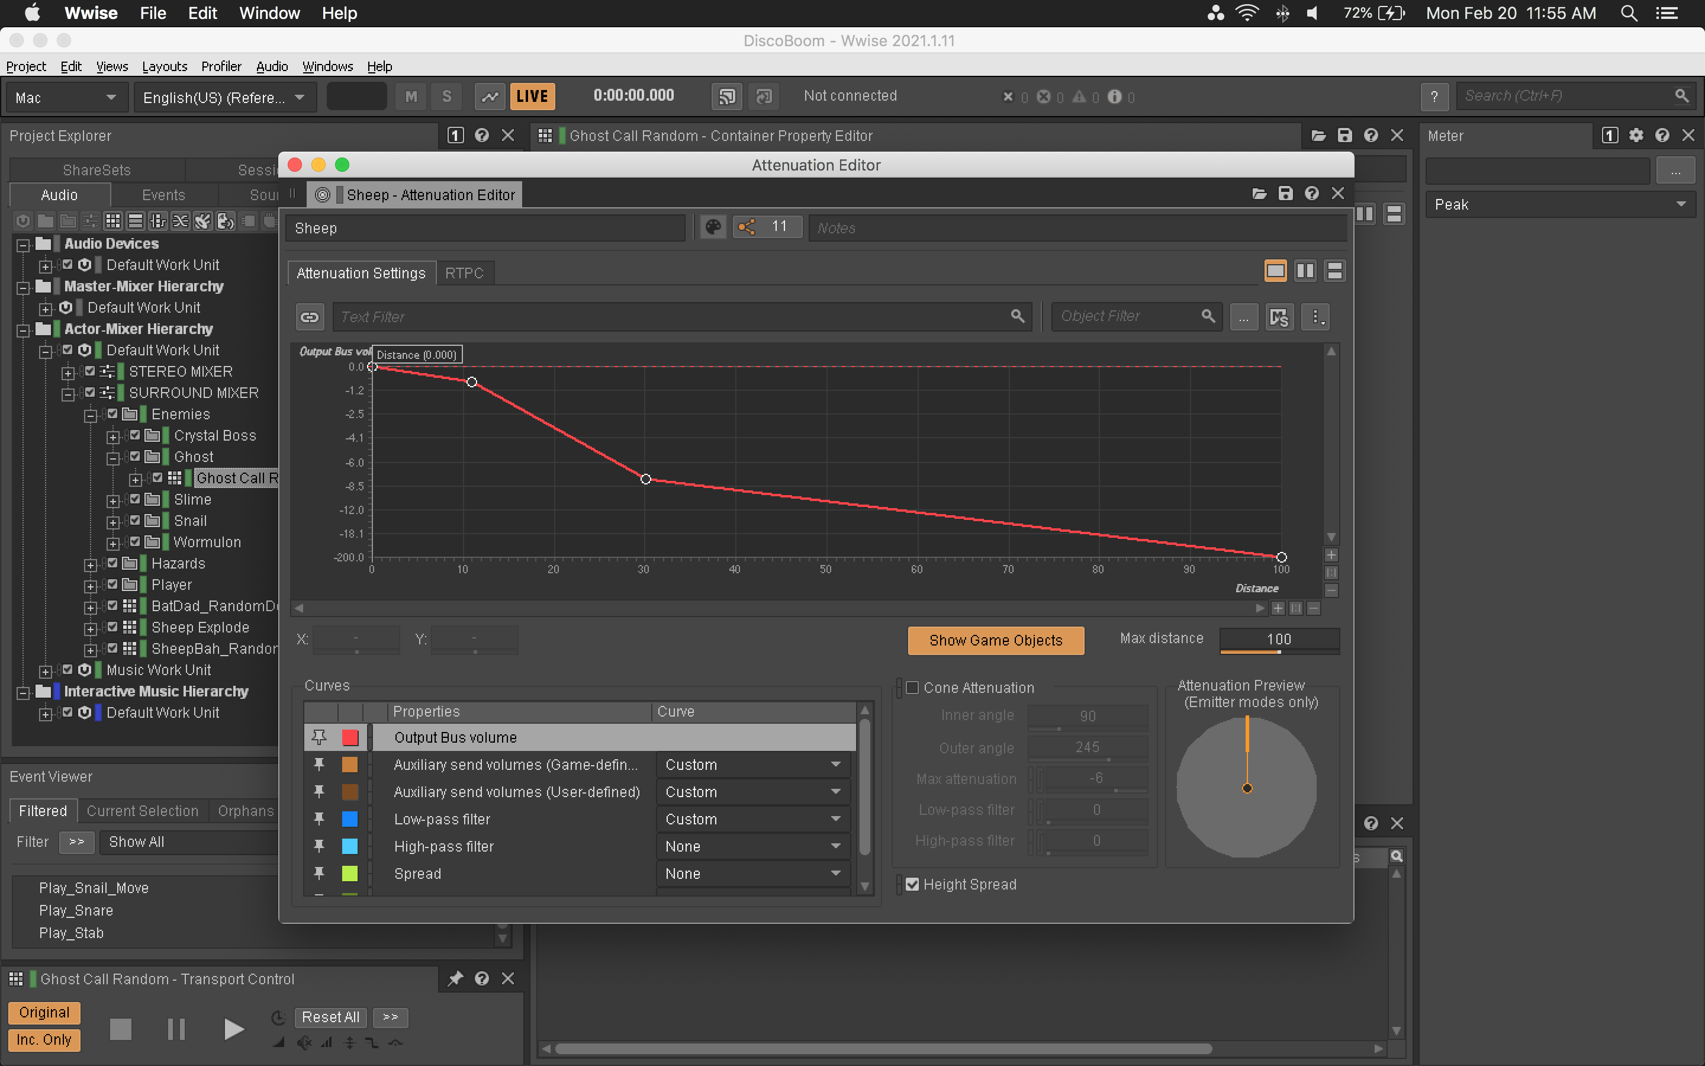Toggle the Height Spread checkbox
The image size is (1705, 1066).
[x=912, y=884]
